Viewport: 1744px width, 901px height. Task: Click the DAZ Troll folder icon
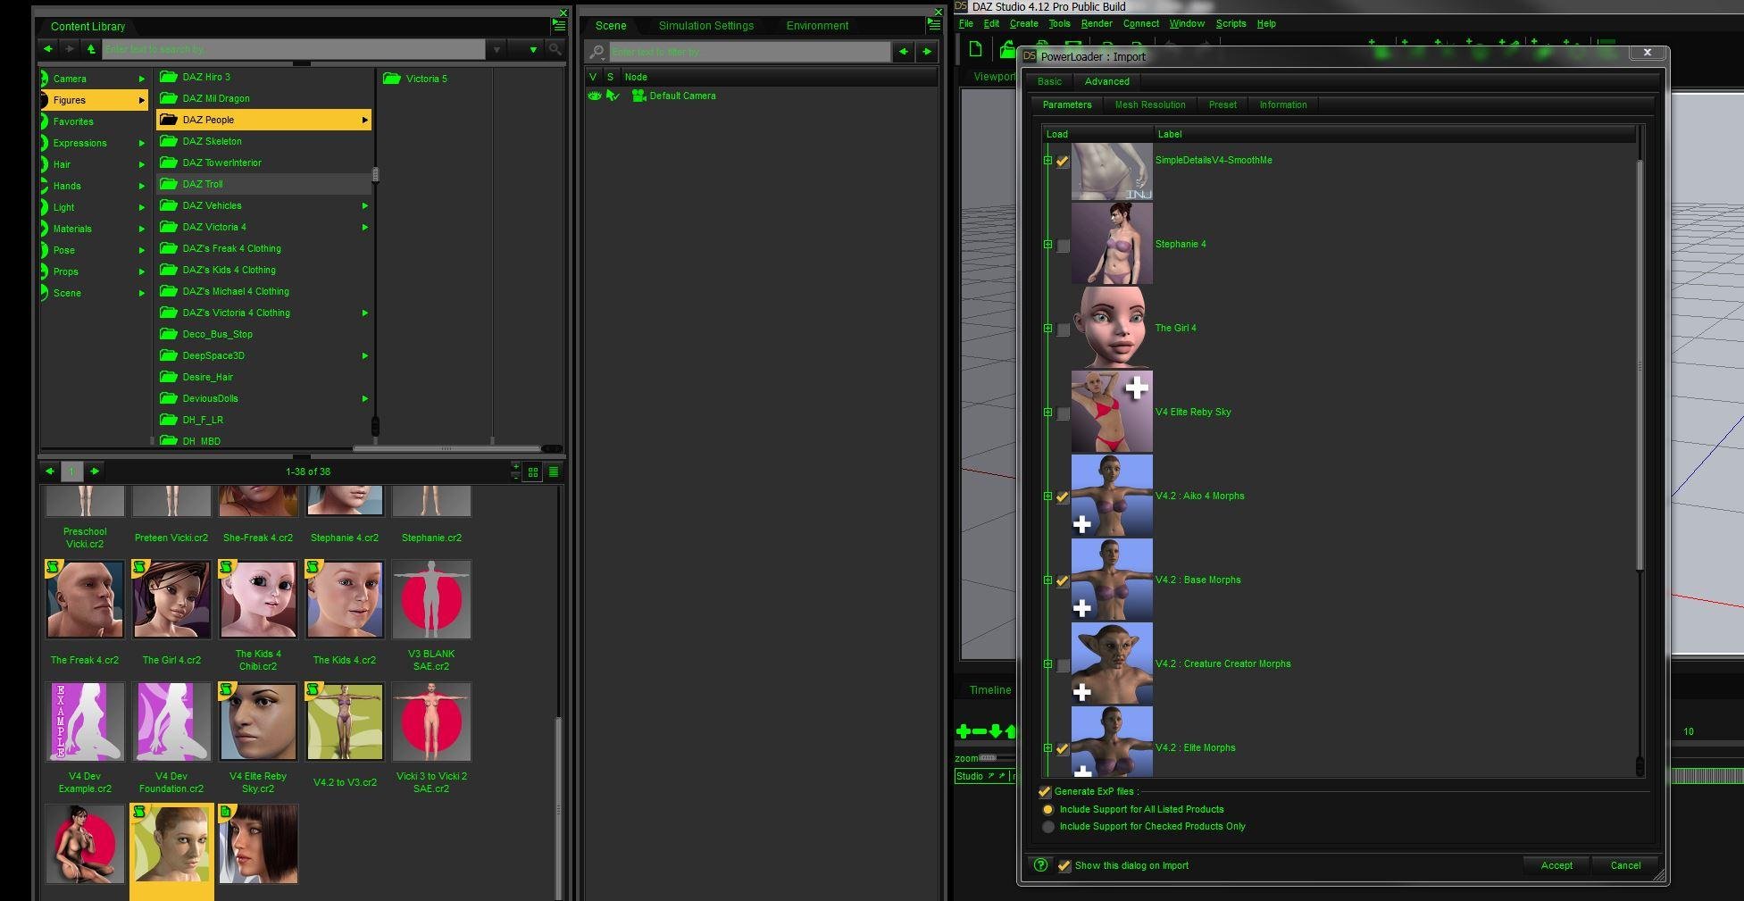tap(168, 184)
